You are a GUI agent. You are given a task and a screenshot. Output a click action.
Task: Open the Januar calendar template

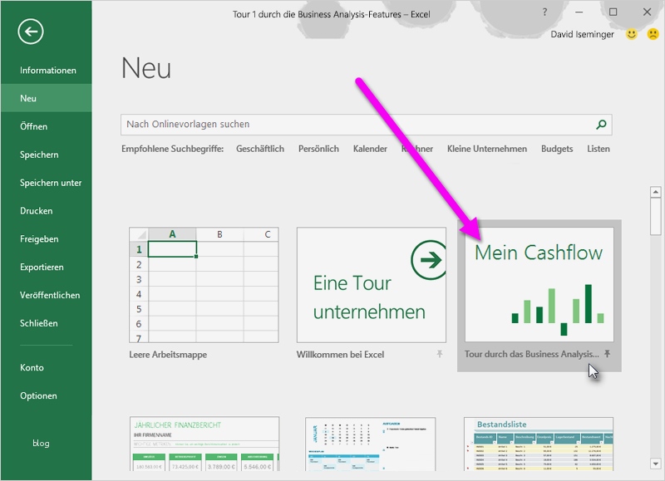coord(371,444)
